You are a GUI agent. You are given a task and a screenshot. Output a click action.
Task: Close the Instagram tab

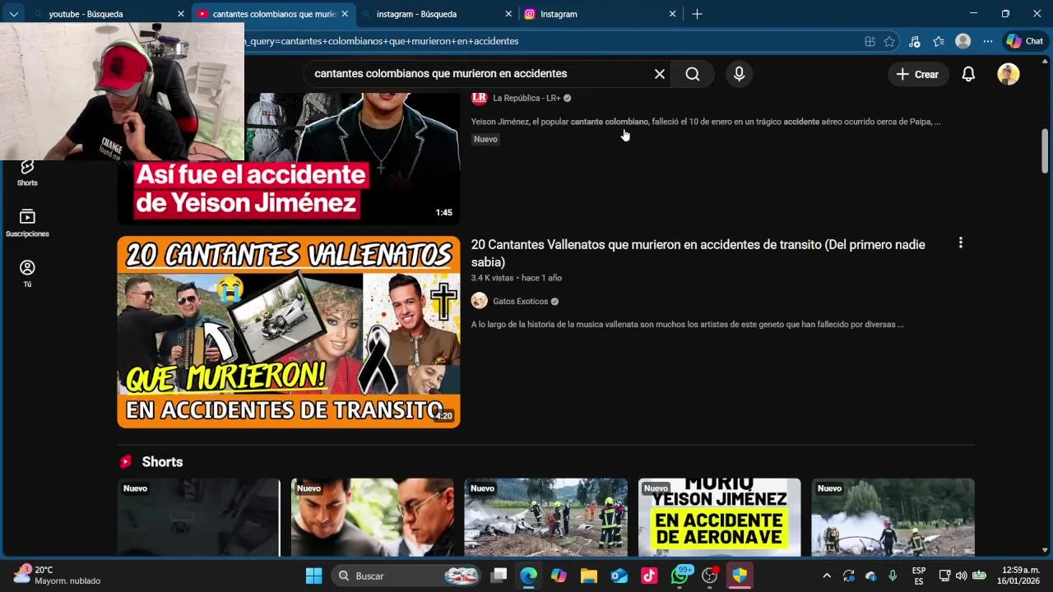672,14
